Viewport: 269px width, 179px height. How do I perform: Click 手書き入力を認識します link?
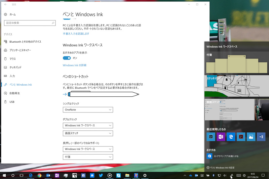point(76,34)
